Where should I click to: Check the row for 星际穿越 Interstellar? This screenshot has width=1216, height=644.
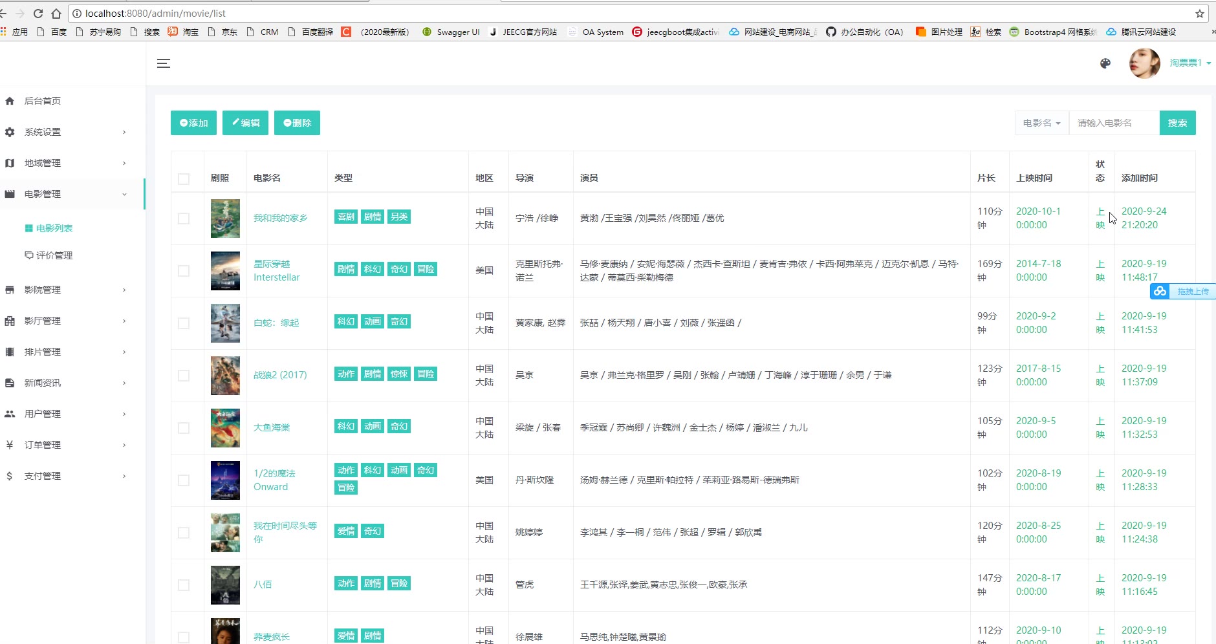(x=184, y=271)
